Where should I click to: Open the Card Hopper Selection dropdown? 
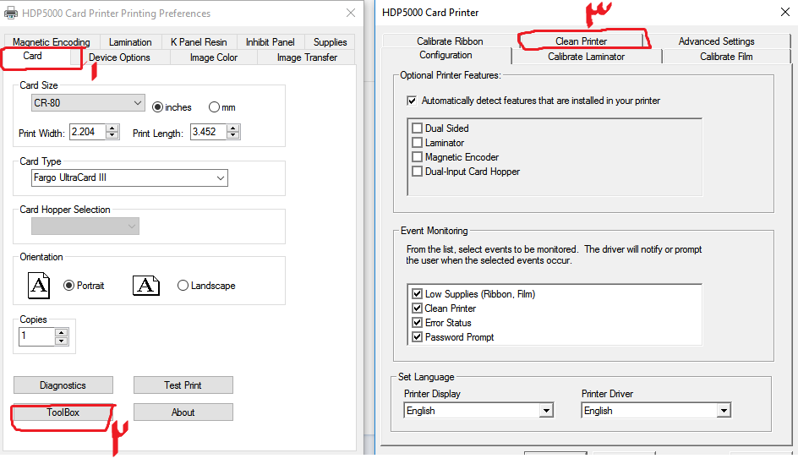tap(85, 226)
